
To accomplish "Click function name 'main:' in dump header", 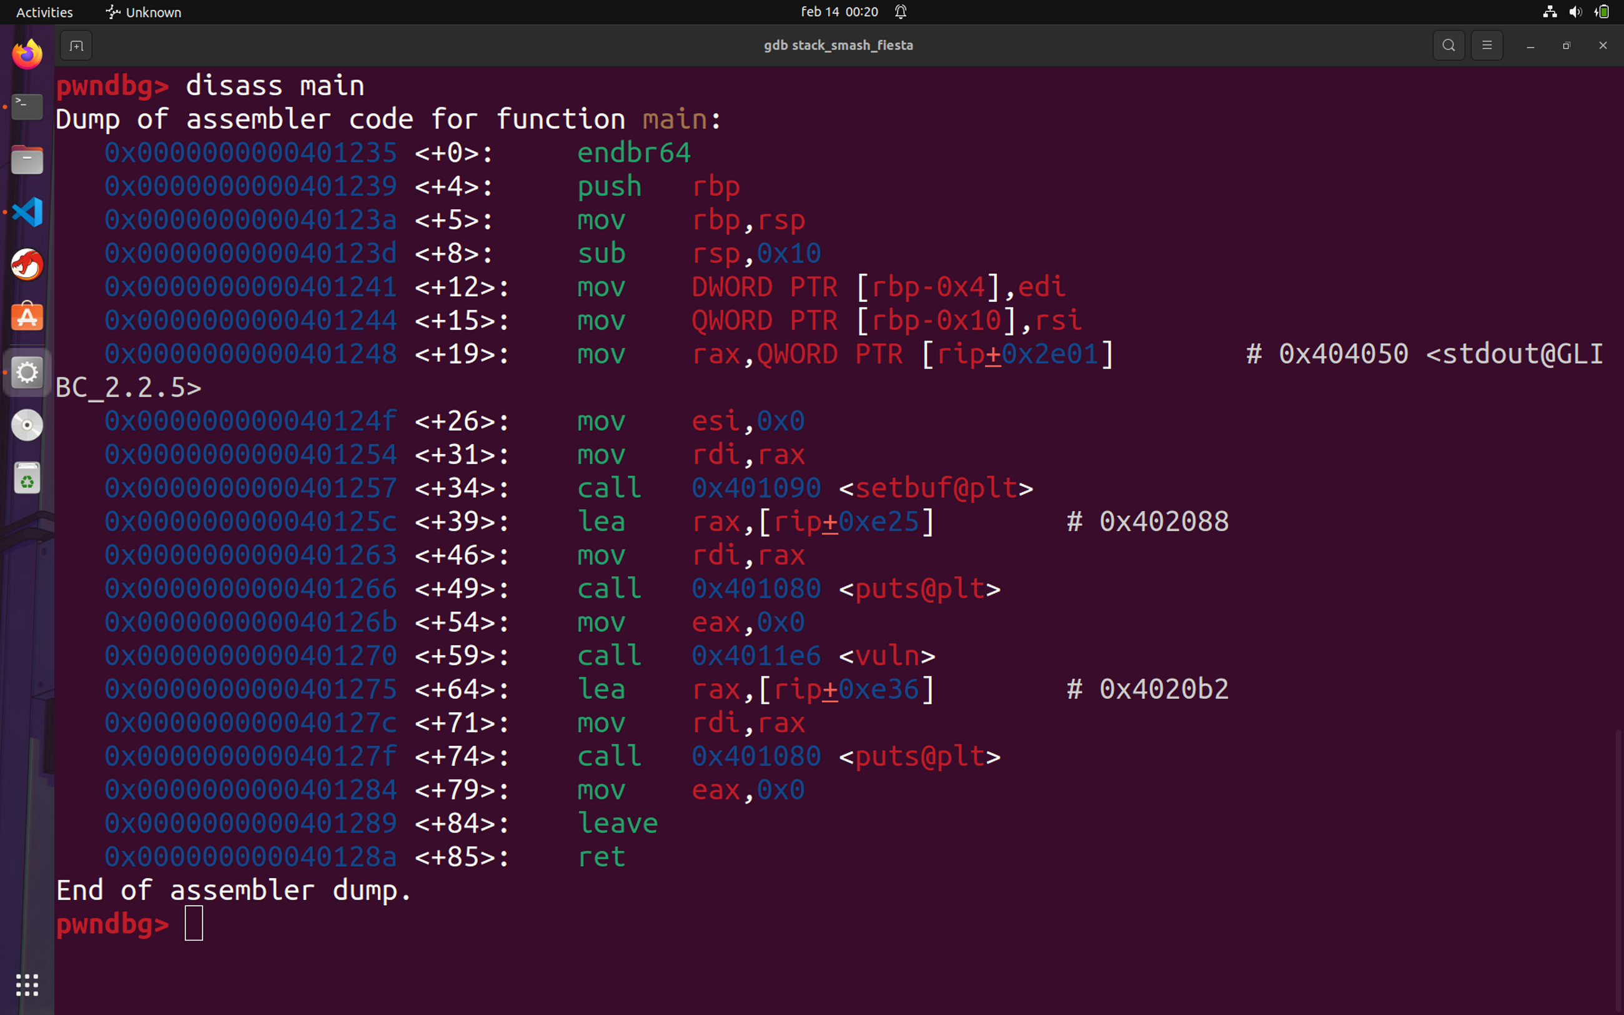I will [x=683, y=119].
